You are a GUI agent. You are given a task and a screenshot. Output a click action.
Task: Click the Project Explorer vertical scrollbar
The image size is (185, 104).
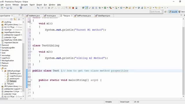[x=23, y=67]
